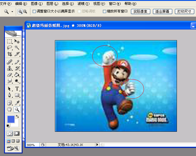Select the Clone Stamp tool

coord(10,68)
